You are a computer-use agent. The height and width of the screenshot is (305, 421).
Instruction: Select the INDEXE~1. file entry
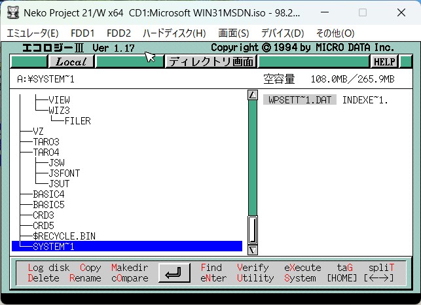tap(365, 100)
